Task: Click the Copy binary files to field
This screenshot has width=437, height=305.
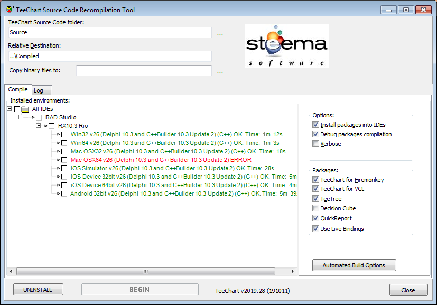Action: point(144,70)
